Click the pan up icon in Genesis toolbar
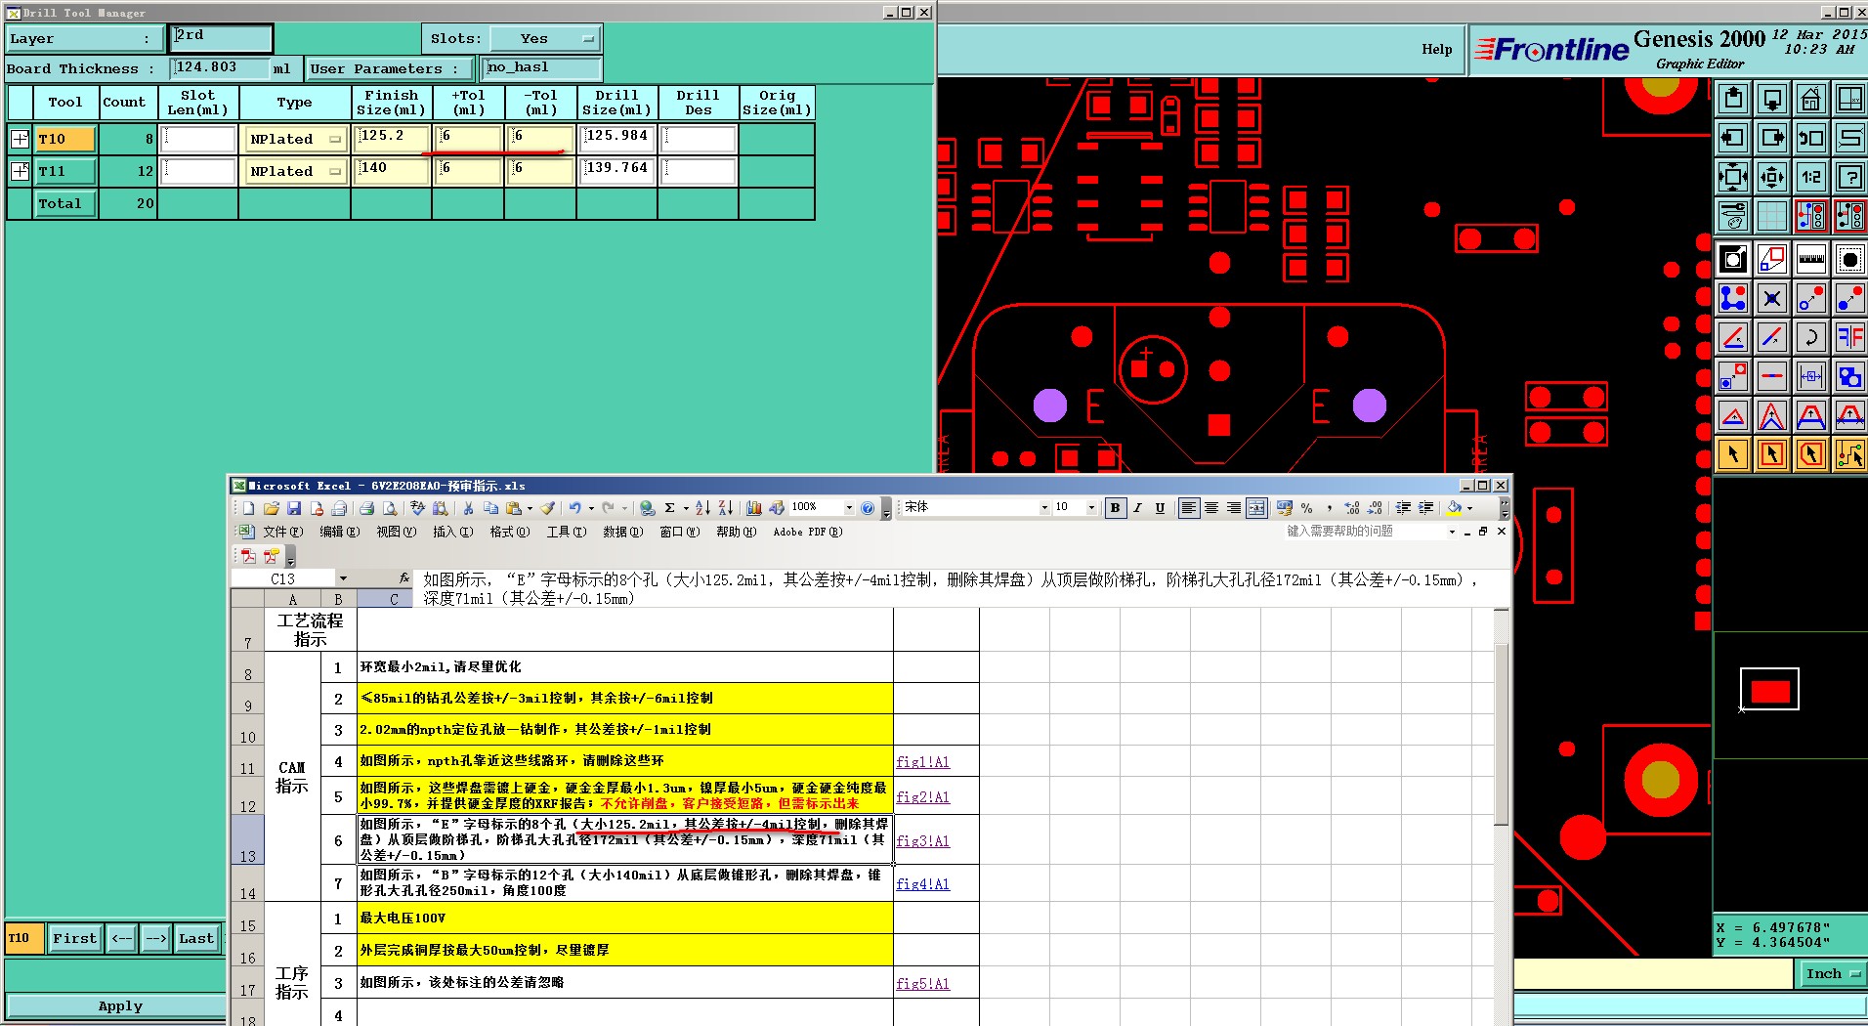The image size is (1868, 1026). [x=1733, y=99]
